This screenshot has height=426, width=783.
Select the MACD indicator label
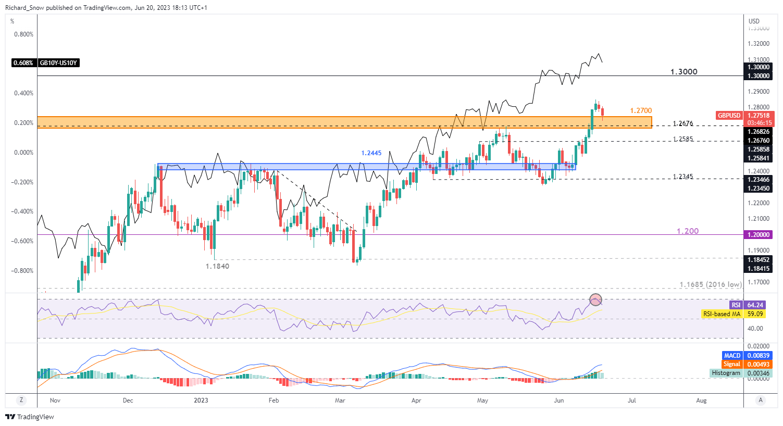coord(732,356)
